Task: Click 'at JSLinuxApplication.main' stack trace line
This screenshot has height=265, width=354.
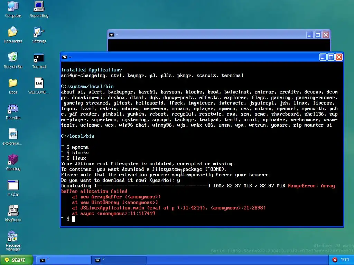Action: 169,208
